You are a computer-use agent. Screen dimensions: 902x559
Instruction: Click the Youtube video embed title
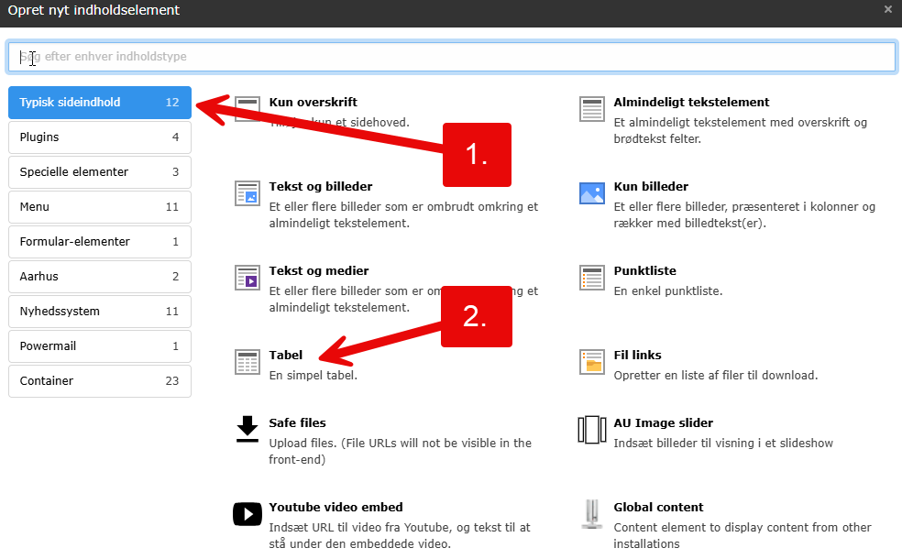click(335, 508)
